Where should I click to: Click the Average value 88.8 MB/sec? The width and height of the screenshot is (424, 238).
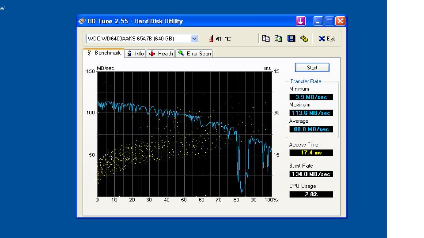(311, 129)
